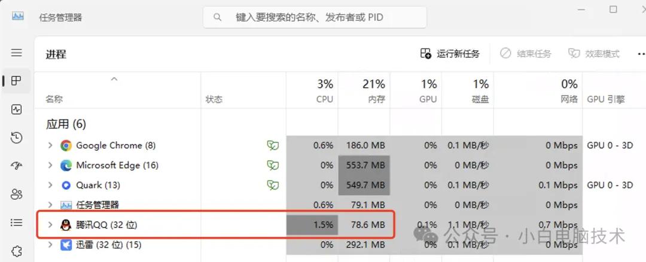Select the 迅雷 (32 位) (15) row name

[x=109, y=245]
